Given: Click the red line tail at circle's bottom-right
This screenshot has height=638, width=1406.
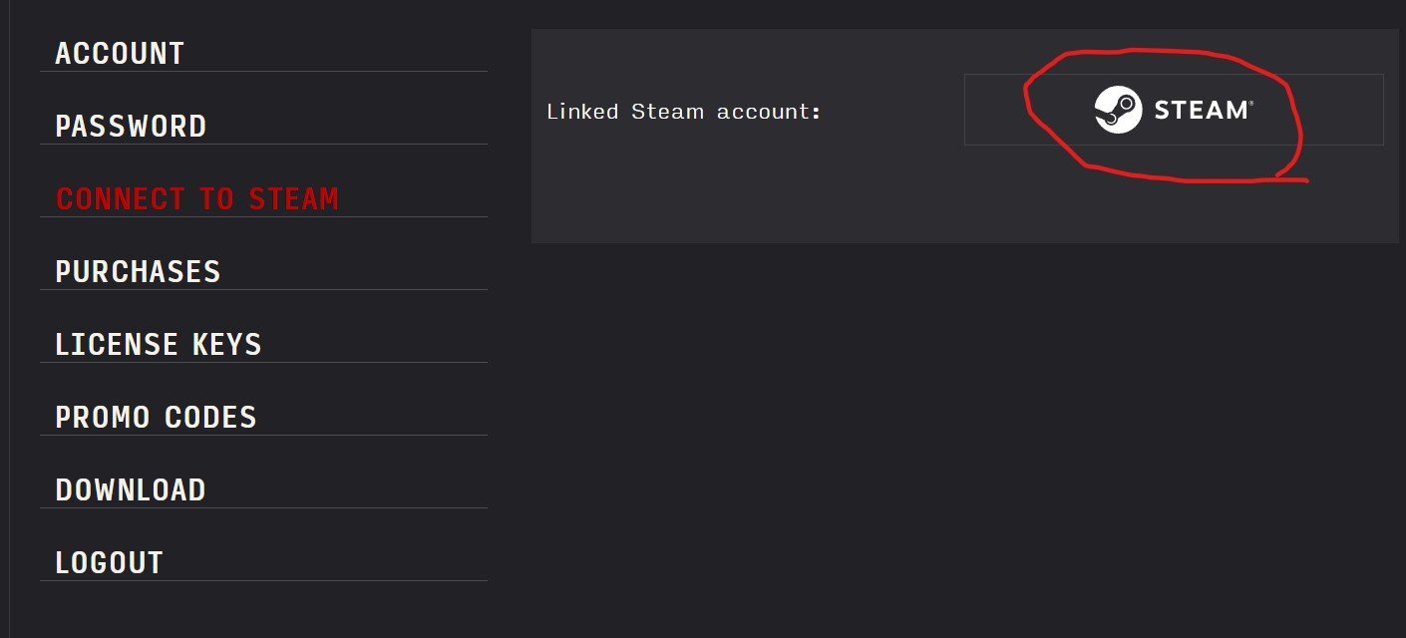Looking at the screenshot, I should [1292, 180].
